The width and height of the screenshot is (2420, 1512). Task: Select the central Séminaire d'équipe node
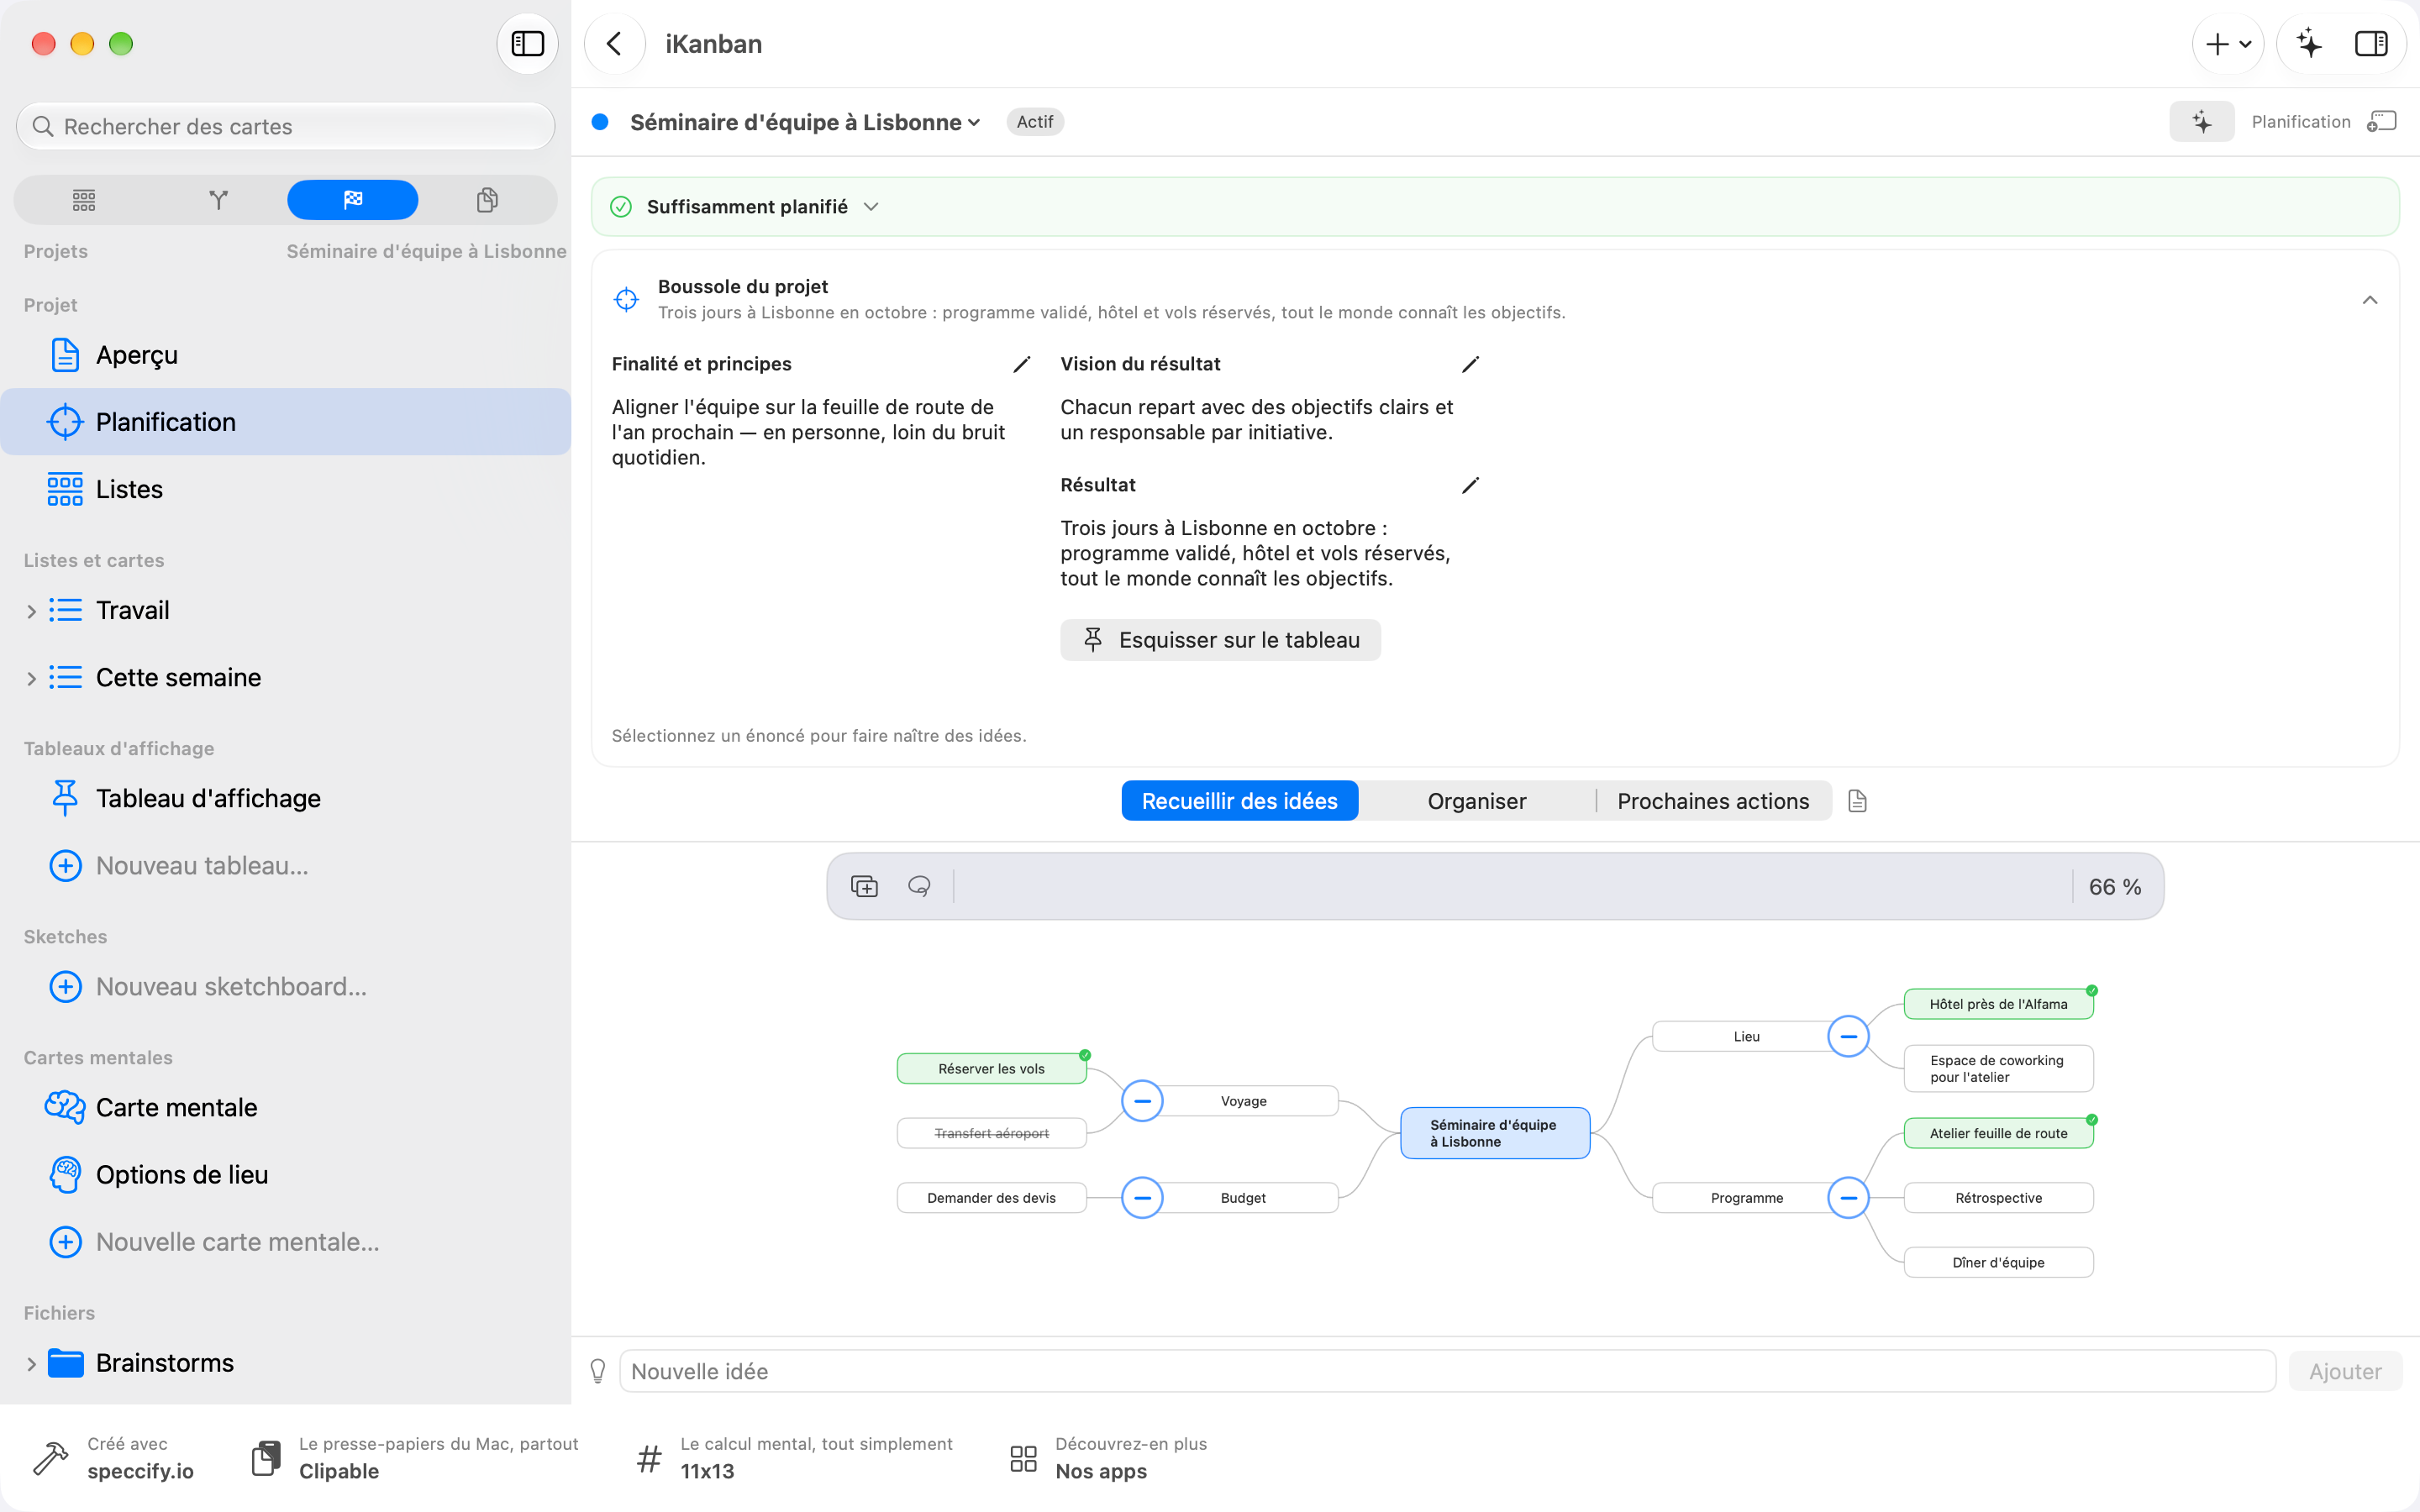pyautogui.click(x=1495, y=1133)
